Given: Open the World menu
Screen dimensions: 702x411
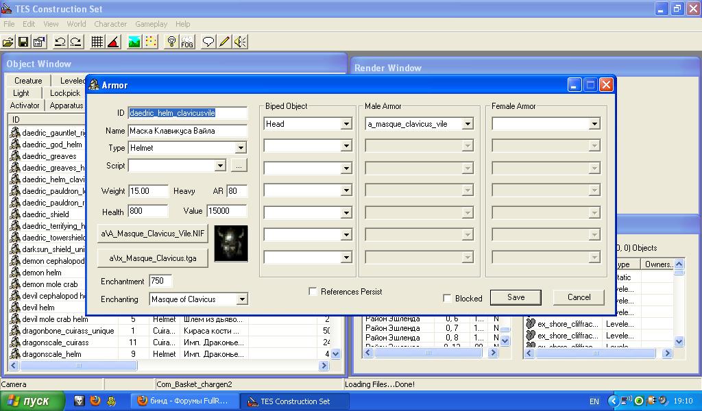Looking at the screenshot, I should point(77,24).
